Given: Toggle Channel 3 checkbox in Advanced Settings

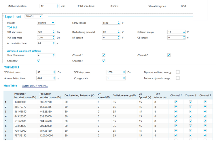Looking at the screenshot, I should (x=39, y=61).
